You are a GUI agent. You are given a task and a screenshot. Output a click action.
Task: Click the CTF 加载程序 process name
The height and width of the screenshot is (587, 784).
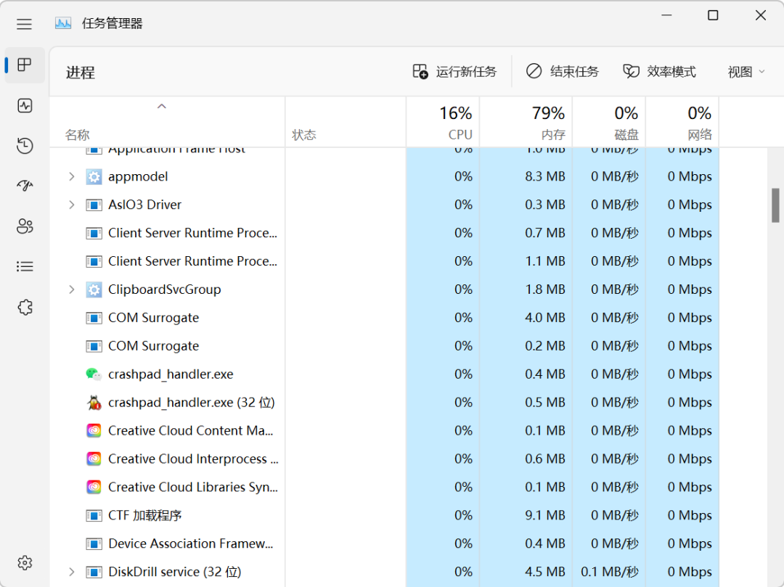coord(145,516)
